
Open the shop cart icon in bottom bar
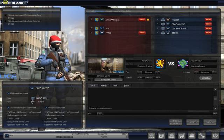pos(181,135)
